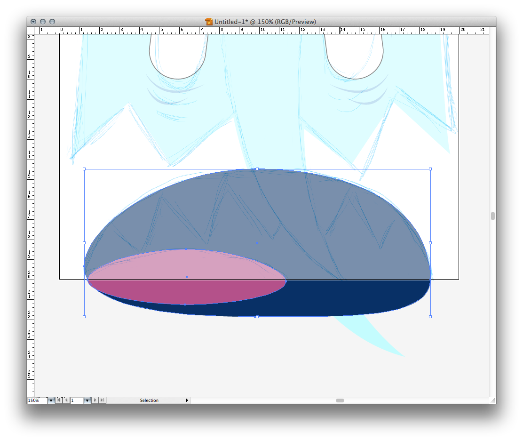523x441 pixels.
Task: Click the Illustrator document icon in title bar
Action: point(209,22)
